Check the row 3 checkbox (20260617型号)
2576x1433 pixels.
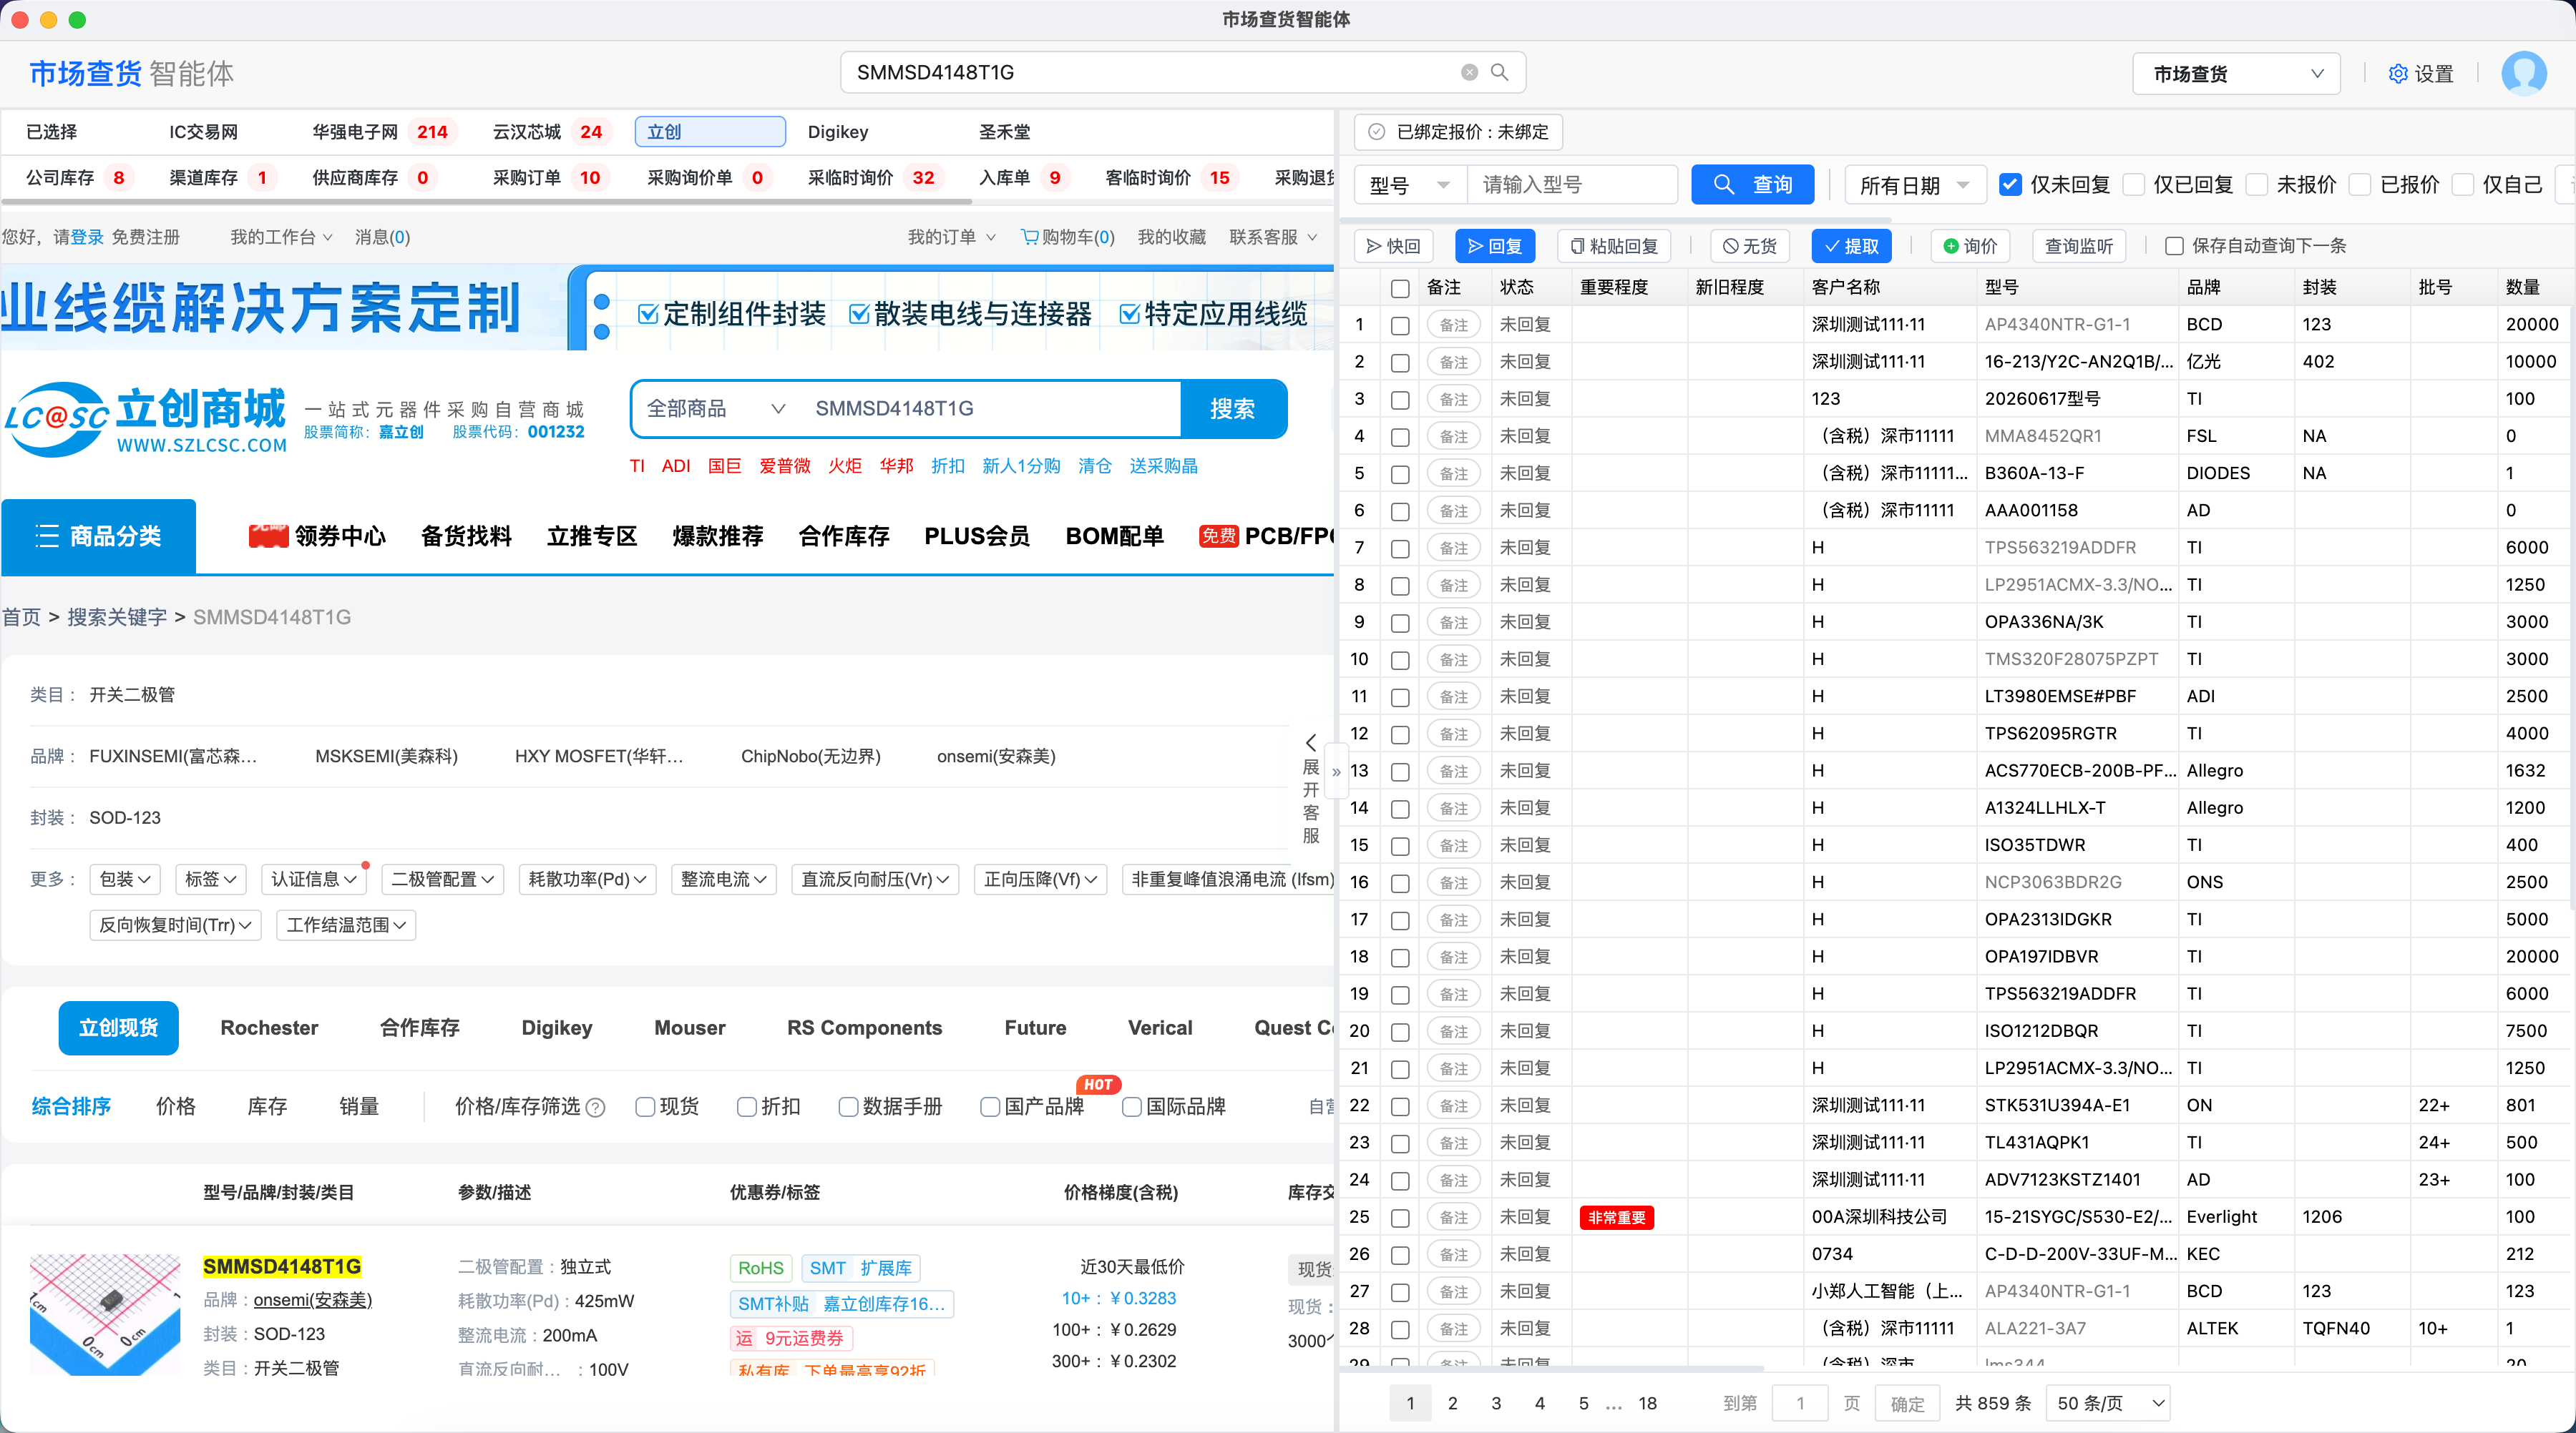[x=1400, y=400]
